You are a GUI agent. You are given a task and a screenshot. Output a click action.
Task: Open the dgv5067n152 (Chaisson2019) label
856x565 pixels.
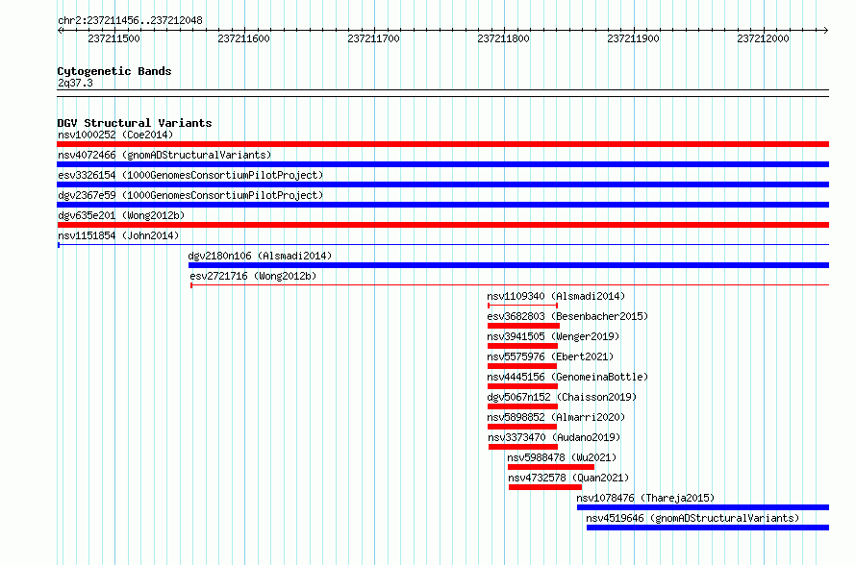pos(562,397)
